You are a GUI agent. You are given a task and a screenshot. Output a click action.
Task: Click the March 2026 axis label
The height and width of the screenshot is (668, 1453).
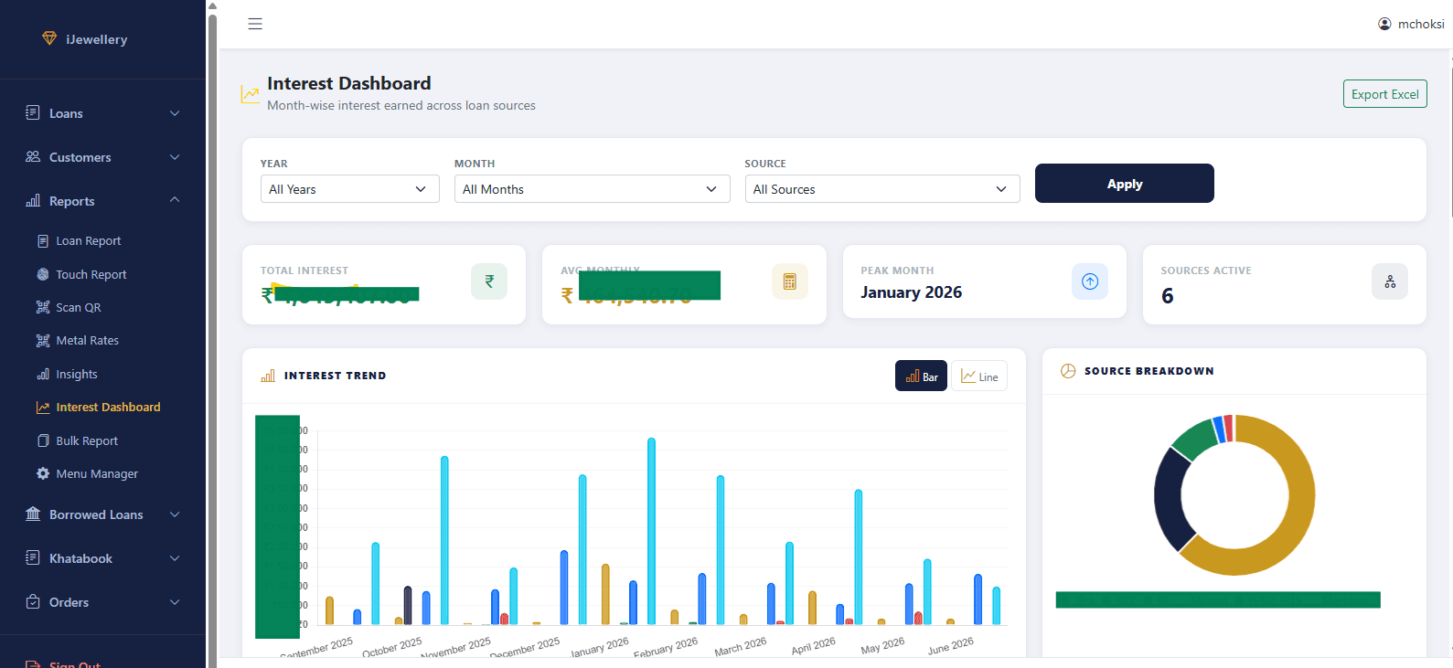[740, 647]
